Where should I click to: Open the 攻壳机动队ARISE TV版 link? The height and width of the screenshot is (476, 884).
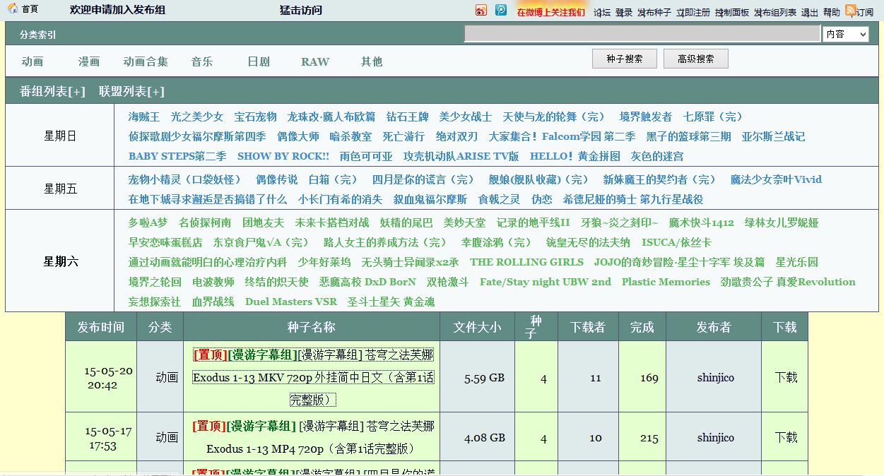461,156
